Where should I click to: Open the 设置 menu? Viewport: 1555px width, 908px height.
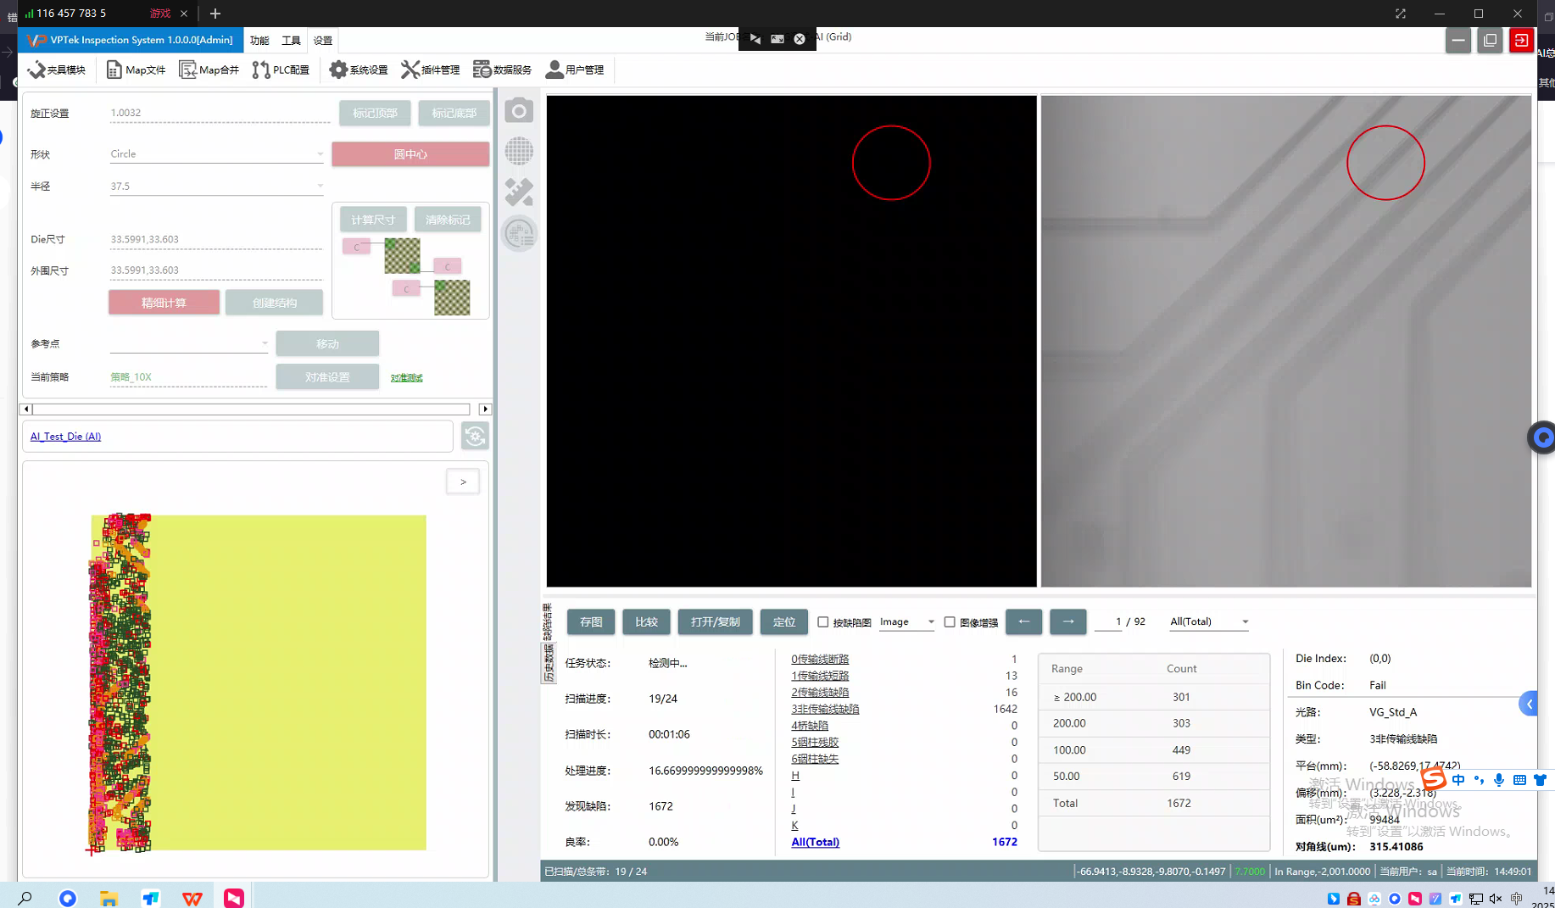pos(323,40)
